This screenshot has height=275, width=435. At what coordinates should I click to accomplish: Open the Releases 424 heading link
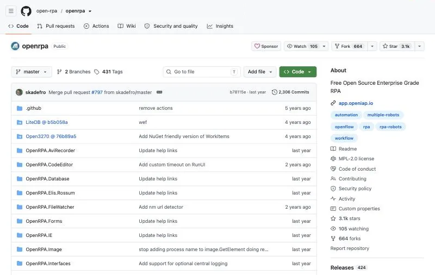pos(349,267)
